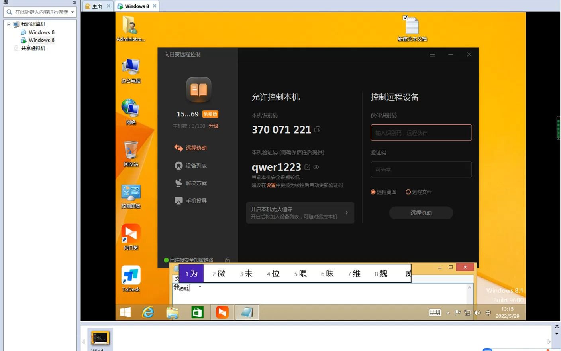Viewport: 561px width, 351px height.
Task: Open 回收站 recycle bin icon
Action: [131, 154]
